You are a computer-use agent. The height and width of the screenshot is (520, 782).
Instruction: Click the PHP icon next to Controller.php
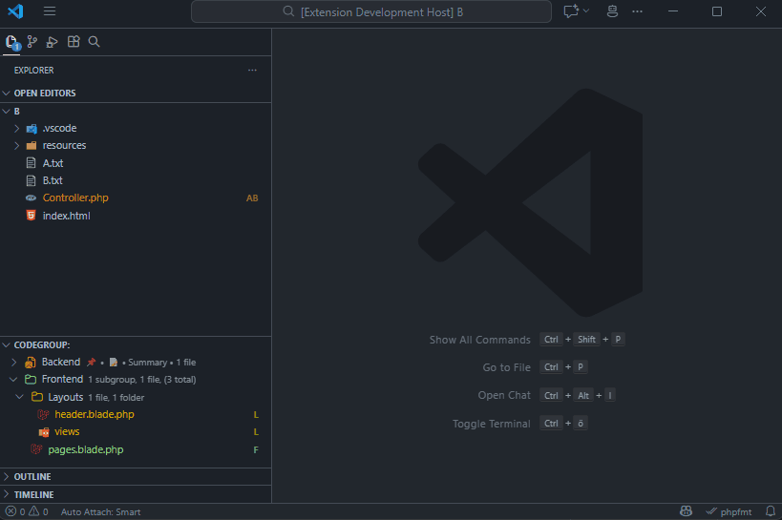click(31, 198)
